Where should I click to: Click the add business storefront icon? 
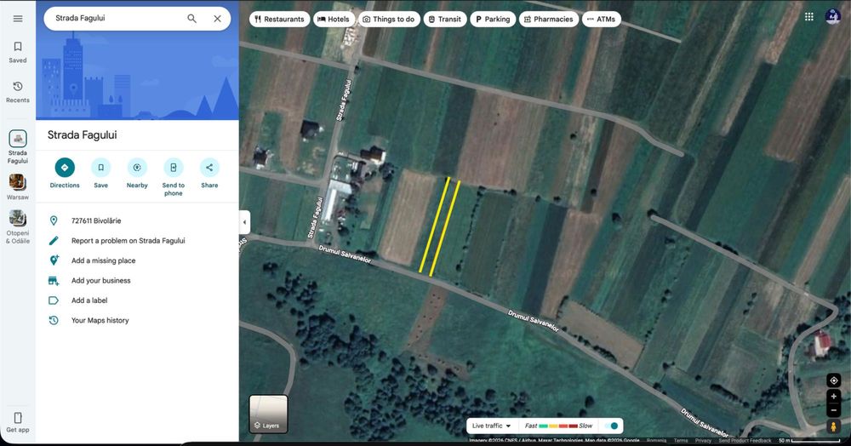[54, 281]
